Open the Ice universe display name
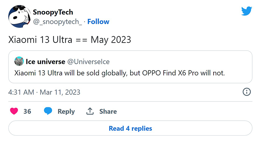The width and height of the screenshot is (260, 144). click(x=45, y=62)
